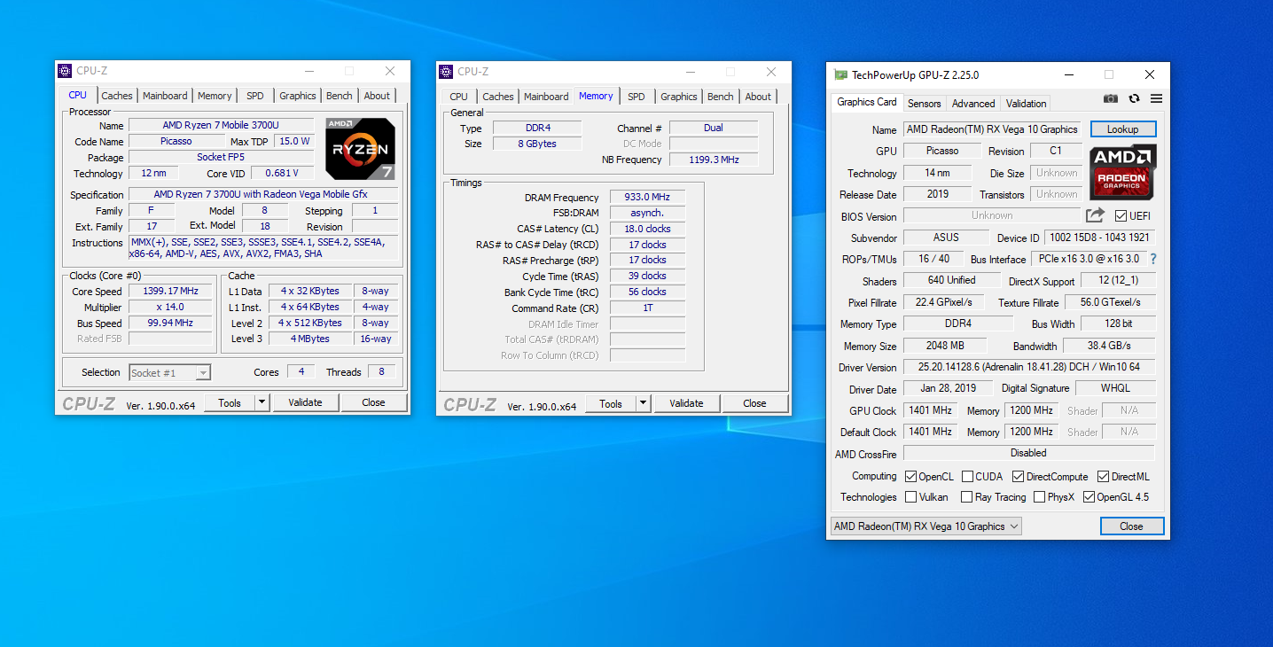
Task: Click Ryzen 7 logo in CPU-Z
Action: tap(360, 149)
